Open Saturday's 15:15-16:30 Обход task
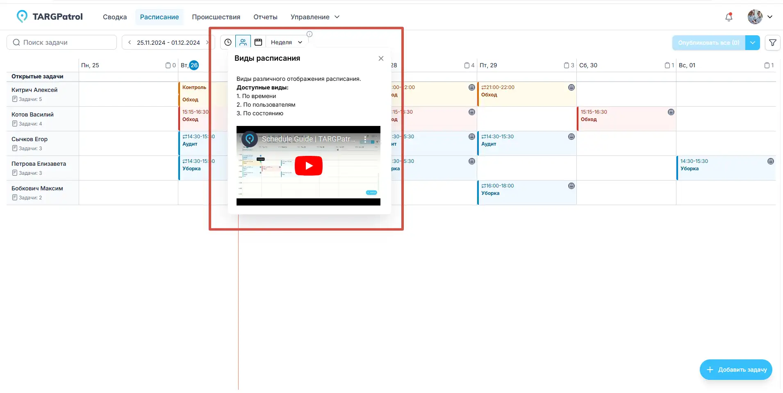The image size is (783, 393). [626, 119]
